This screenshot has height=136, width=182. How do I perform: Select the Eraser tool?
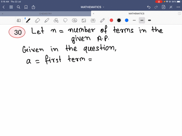pos(38,20)
